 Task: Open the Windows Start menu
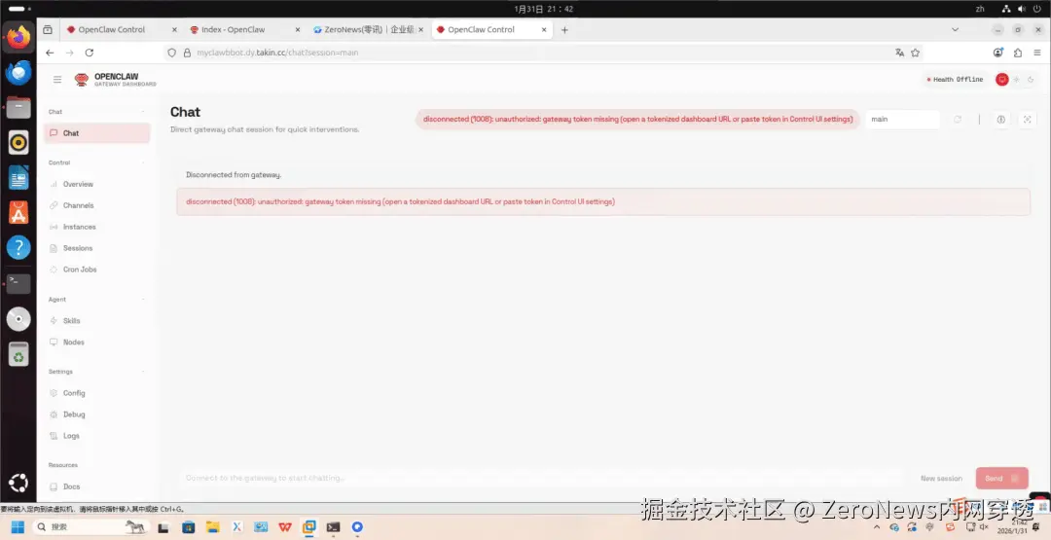click(18, 527)
